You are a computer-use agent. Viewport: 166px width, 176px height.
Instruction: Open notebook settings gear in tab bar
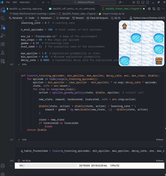(149, 9)
